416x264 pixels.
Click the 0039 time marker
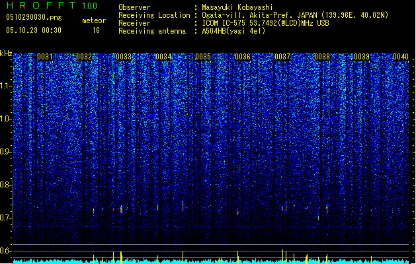click(362, 57)
